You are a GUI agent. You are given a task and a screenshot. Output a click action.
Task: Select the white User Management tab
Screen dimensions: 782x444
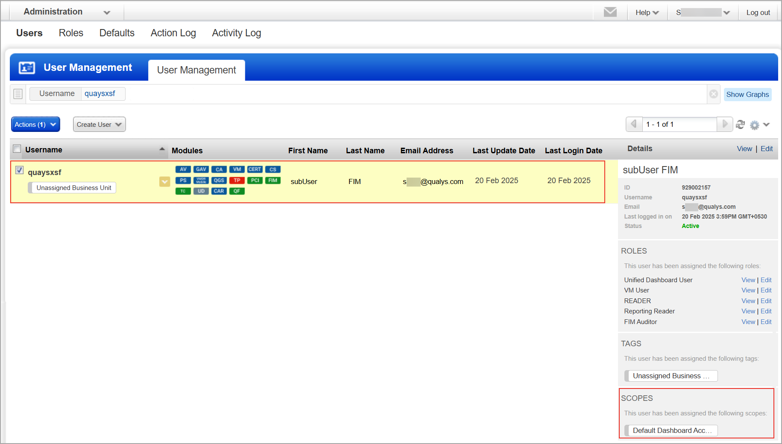pyautogui.click(x=196, y=70)
